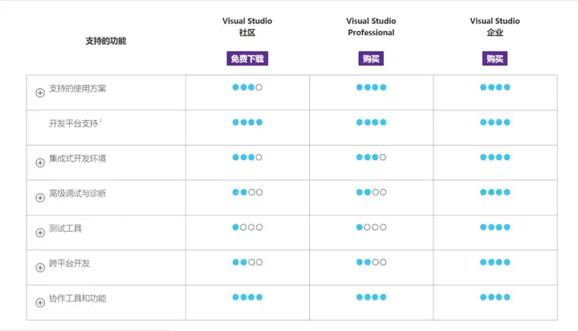Click the 免费下载 button for Community edition

247,59
